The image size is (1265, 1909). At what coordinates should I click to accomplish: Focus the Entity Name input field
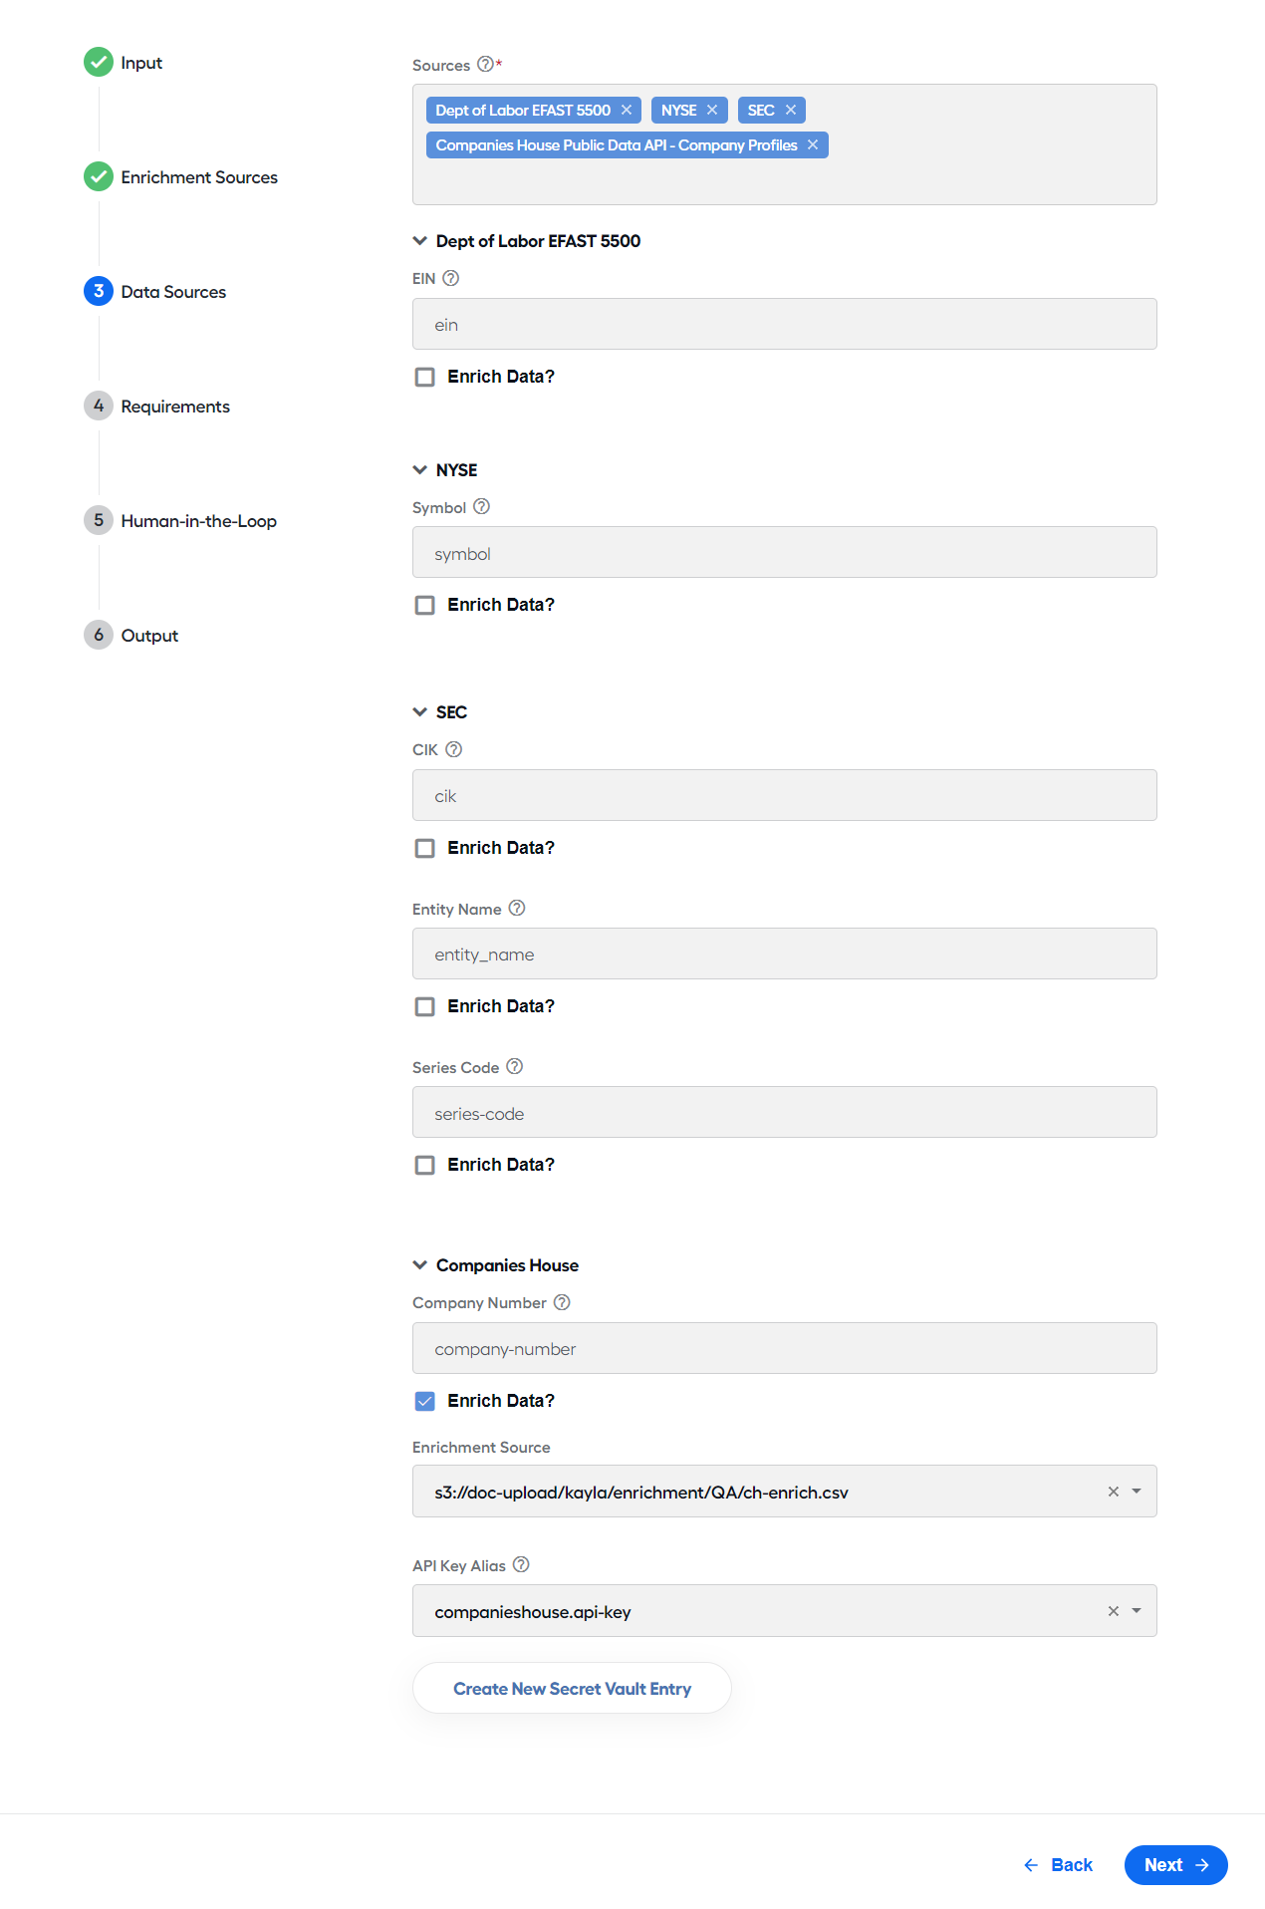pyautogui.click(x=785, y=954)
